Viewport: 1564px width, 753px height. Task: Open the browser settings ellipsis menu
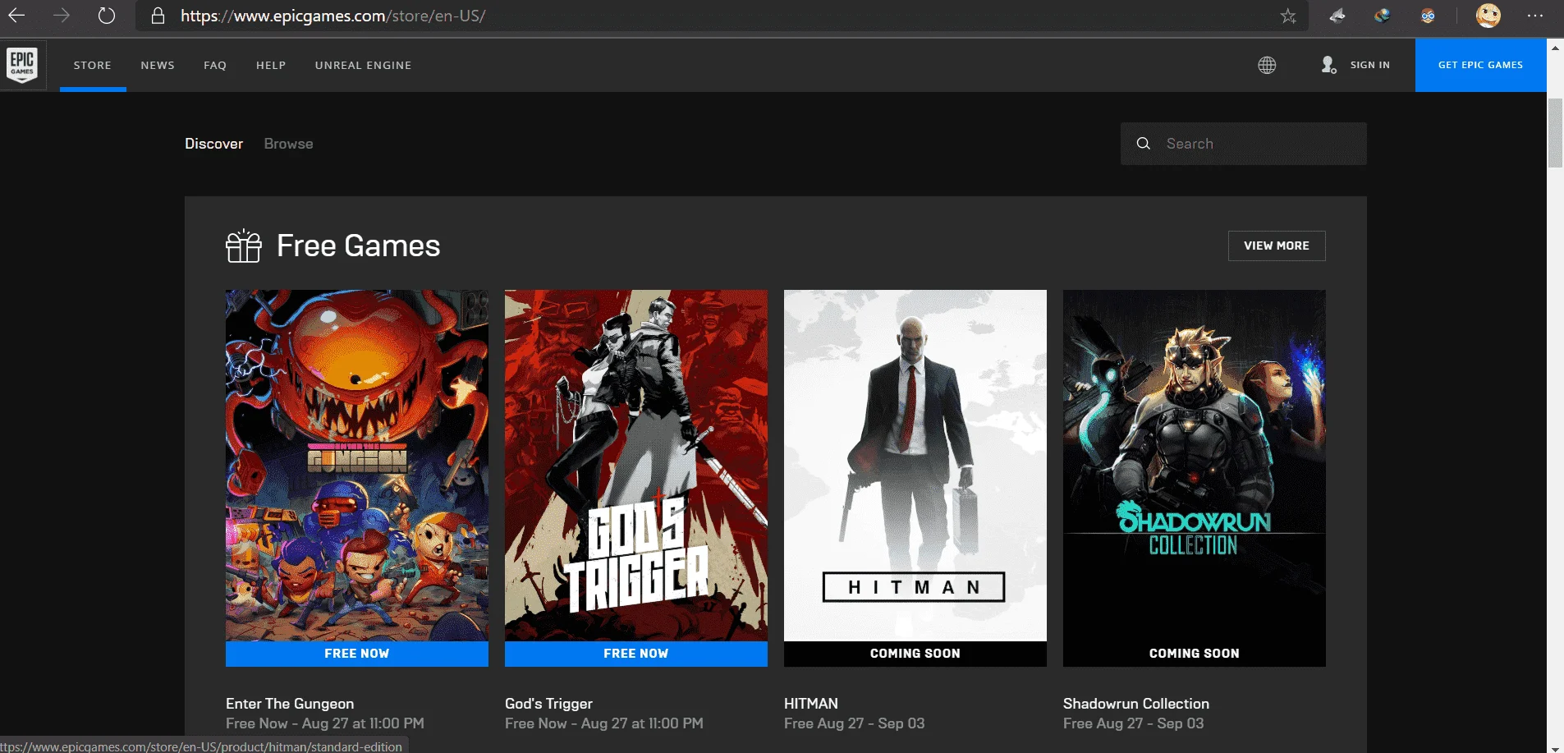point(1535,16)
